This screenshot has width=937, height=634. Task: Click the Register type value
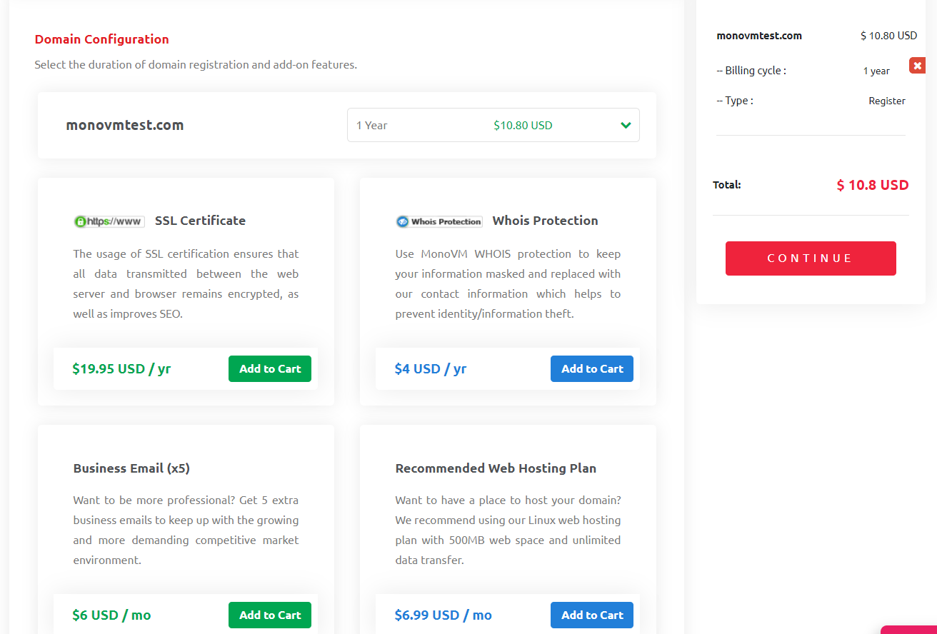(x=887, y=101)
